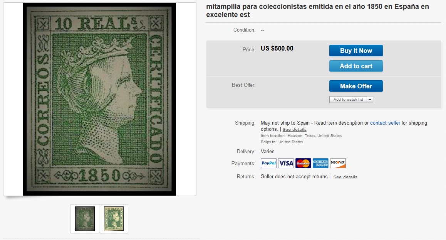Open the main green stamp image
The width and height of the screenshot is (446, 240).
(99, 99)
